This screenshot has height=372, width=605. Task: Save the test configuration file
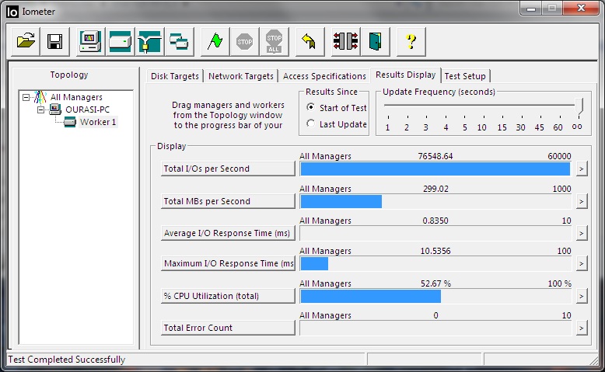[x=54, y=41]
